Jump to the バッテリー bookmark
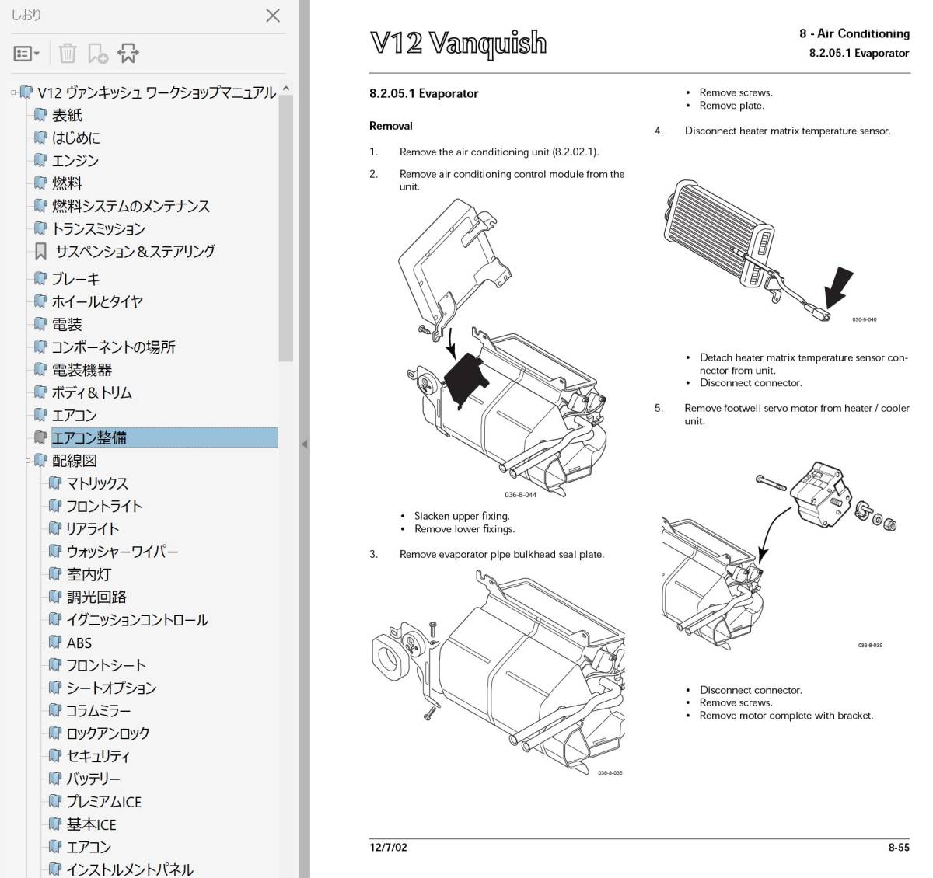Viewport: 933px width, 878px height. tap(93, 779)
